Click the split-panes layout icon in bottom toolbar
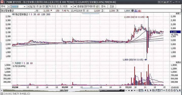 pos(153,90)
